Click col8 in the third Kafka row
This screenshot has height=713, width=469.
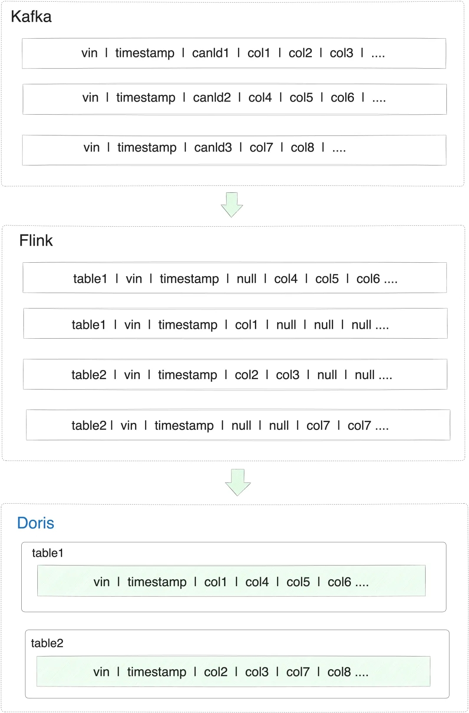(303, 148)
